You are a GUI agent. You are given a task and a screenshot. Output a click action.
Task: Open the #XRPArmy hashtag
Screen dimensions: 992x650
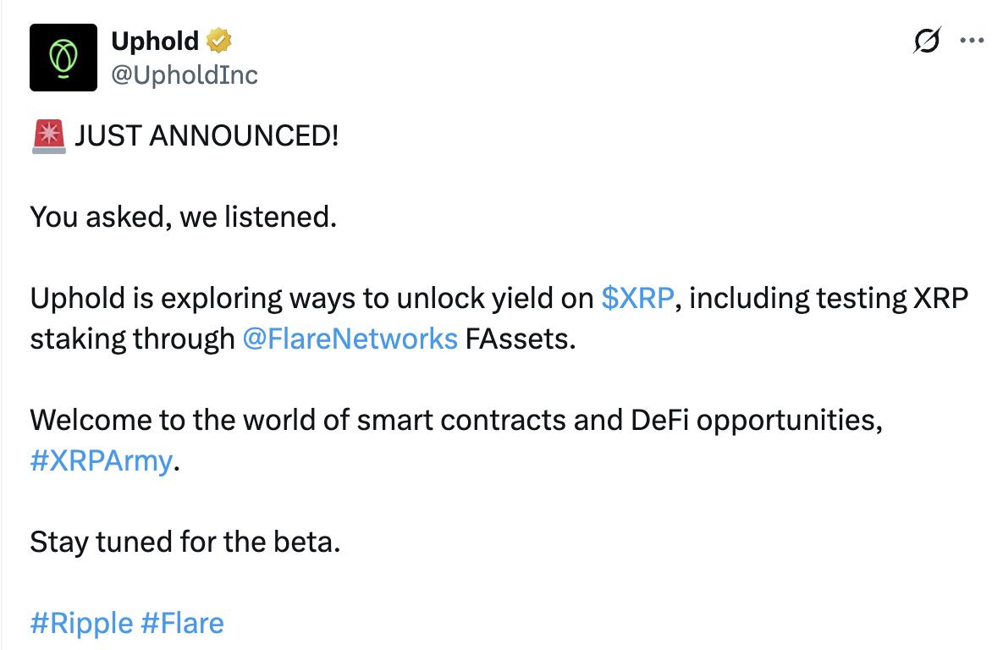pos(101,461)
